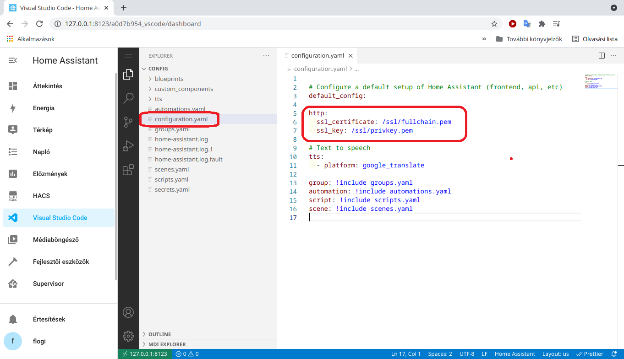Open VS Code Manage gear icon

pyautogui.click(x=128, y=336)
